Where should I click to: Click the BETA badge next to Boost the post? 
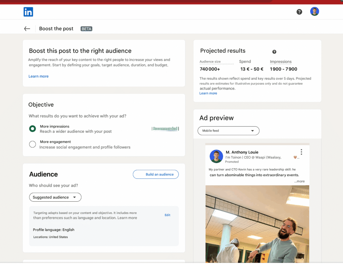(x=86, y=29)
